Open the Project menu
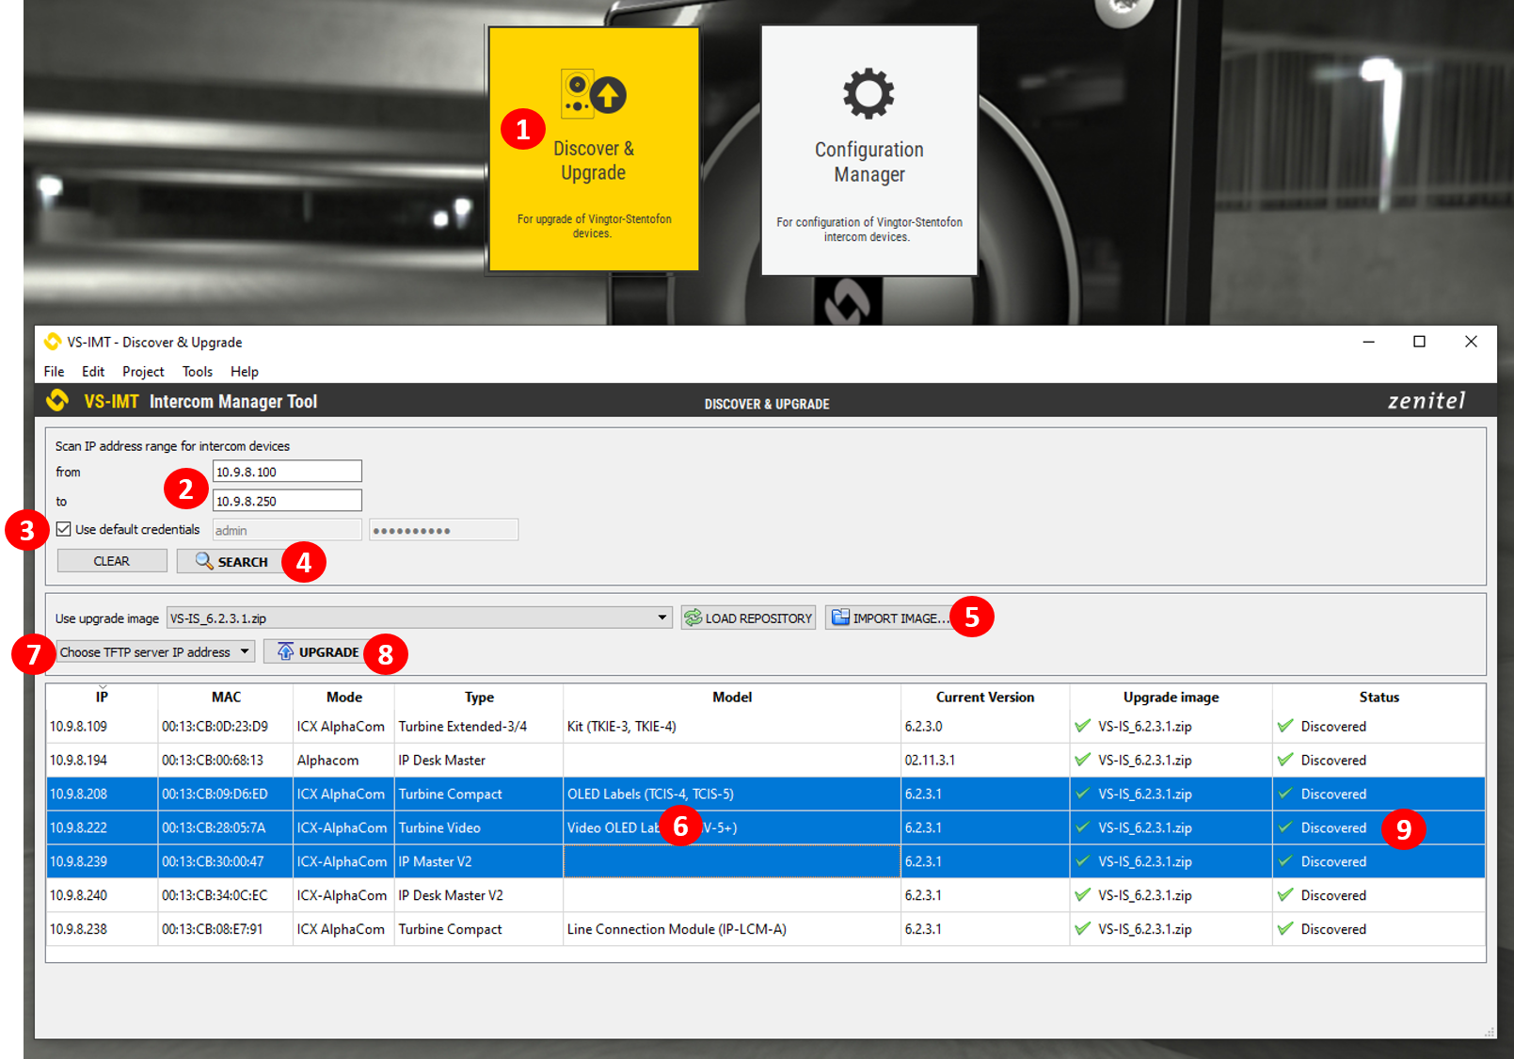The image size is (1514, 1059). (143, 372)
